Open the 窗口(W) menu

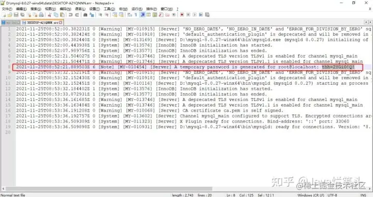(x=166, y=9)
